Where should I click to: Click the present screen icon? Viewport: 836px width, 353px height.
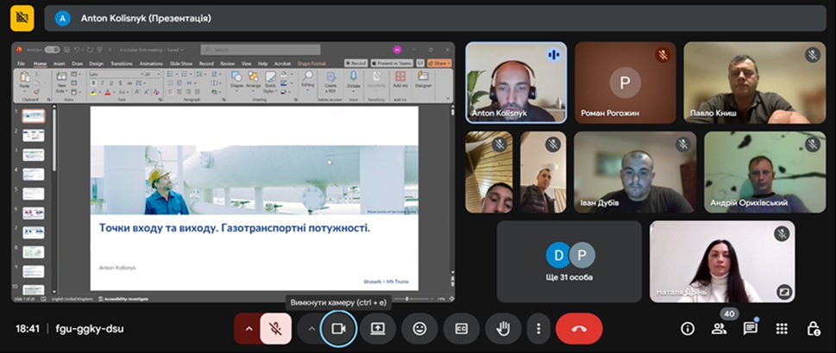[378, 328]
